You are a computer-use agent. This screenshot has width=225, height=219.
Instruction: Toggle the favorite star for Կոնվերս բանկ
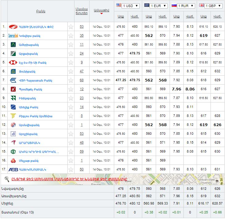click(x=71, y=36)
